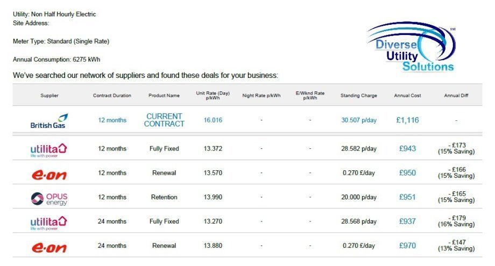Click the British Gas supplier logo
This screenshot has width=495, height=266.
pyautogui.click(x=49, y=121)
